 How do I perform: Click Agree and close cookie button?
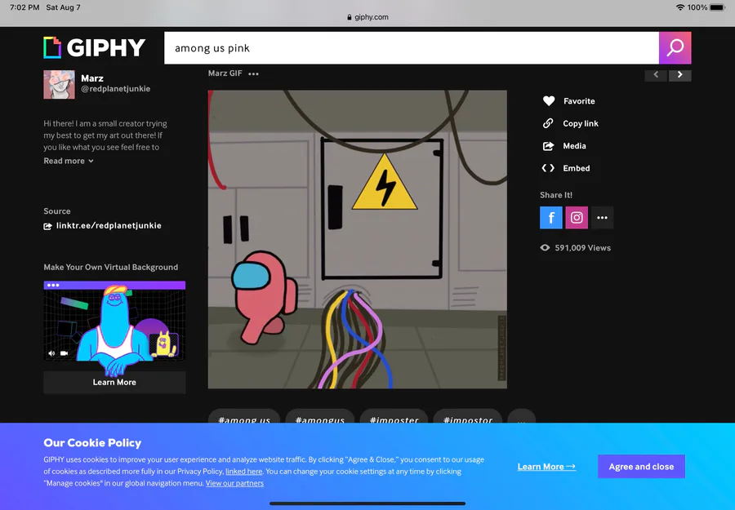point(641,467)
